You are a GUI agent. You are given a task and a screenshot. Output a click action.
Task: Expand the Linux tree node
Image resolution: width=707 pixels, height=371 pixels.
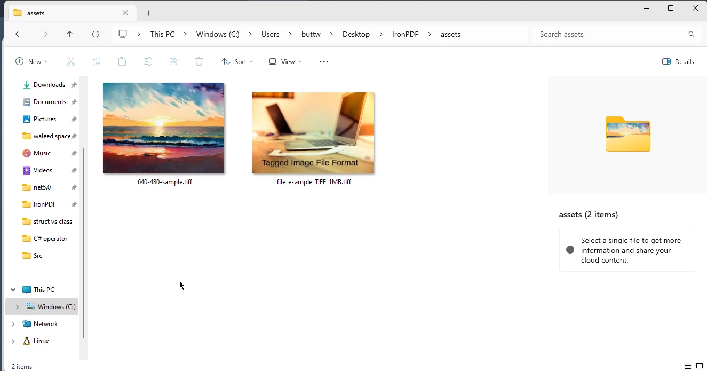click(x=13, y=341)
